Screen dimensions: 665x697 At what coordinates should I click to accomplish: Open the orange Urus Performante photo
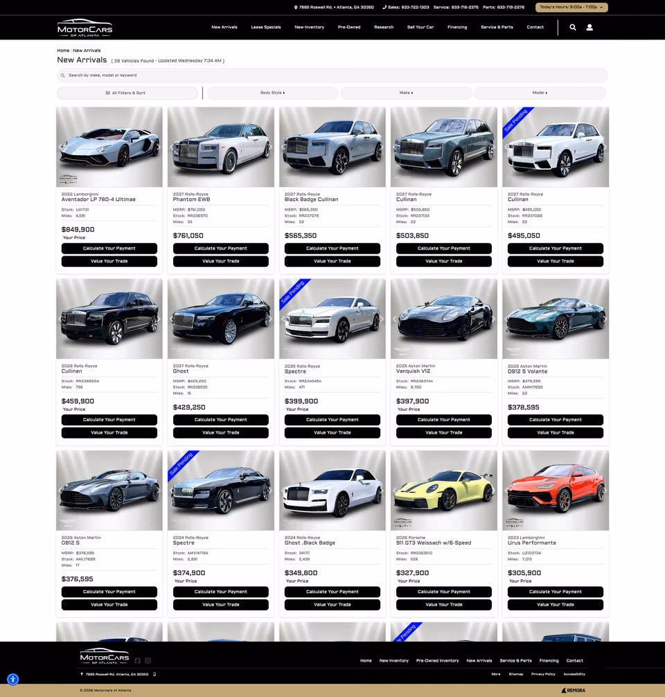(556, 491)
